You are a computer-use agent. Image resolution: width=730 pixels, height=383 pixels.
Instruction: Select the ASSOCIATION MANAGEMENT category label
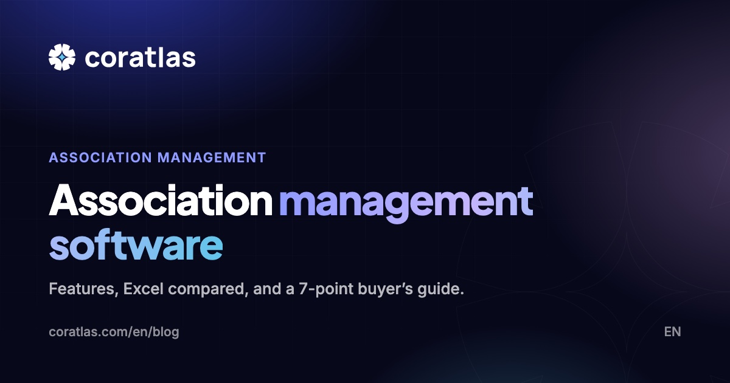click(x=158, y=157)
